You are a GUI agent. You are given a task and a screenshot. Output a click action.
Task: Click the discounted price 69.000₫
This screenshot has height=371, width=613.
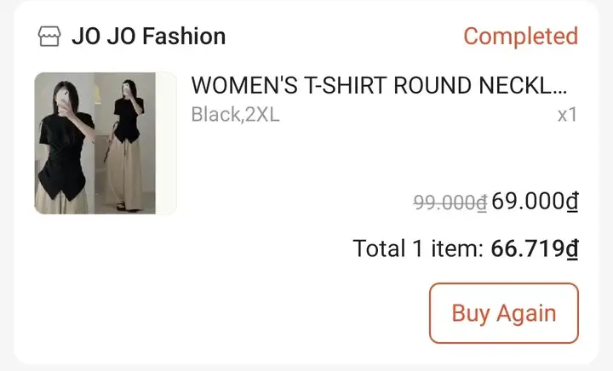535,202
